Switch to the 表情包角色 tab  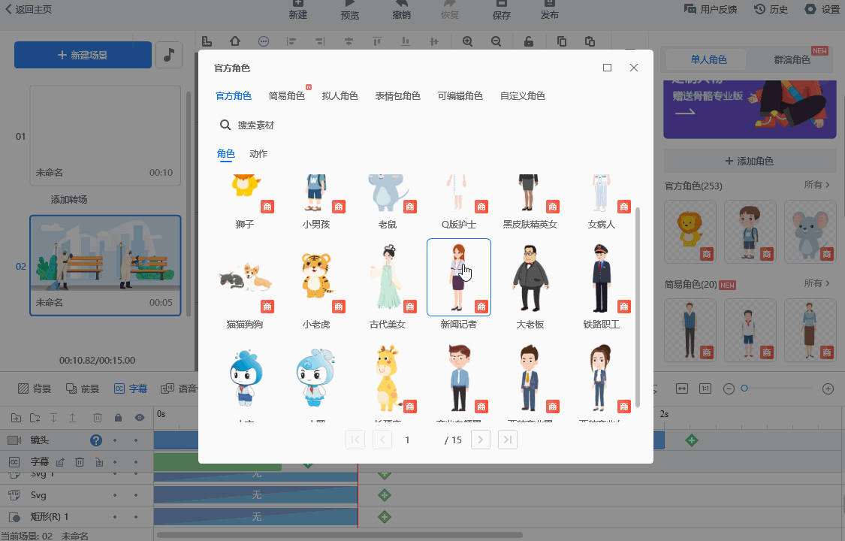click(397, 96)
